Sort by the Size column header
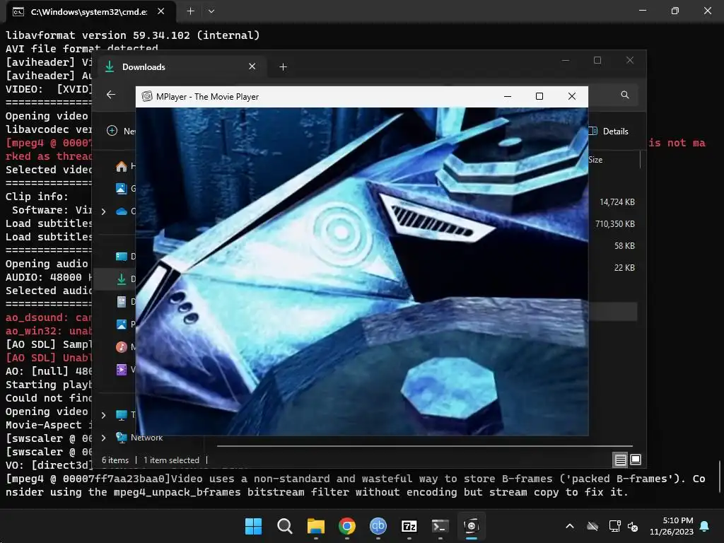Viewport: 724px width, 543px height. coord(595,160)
